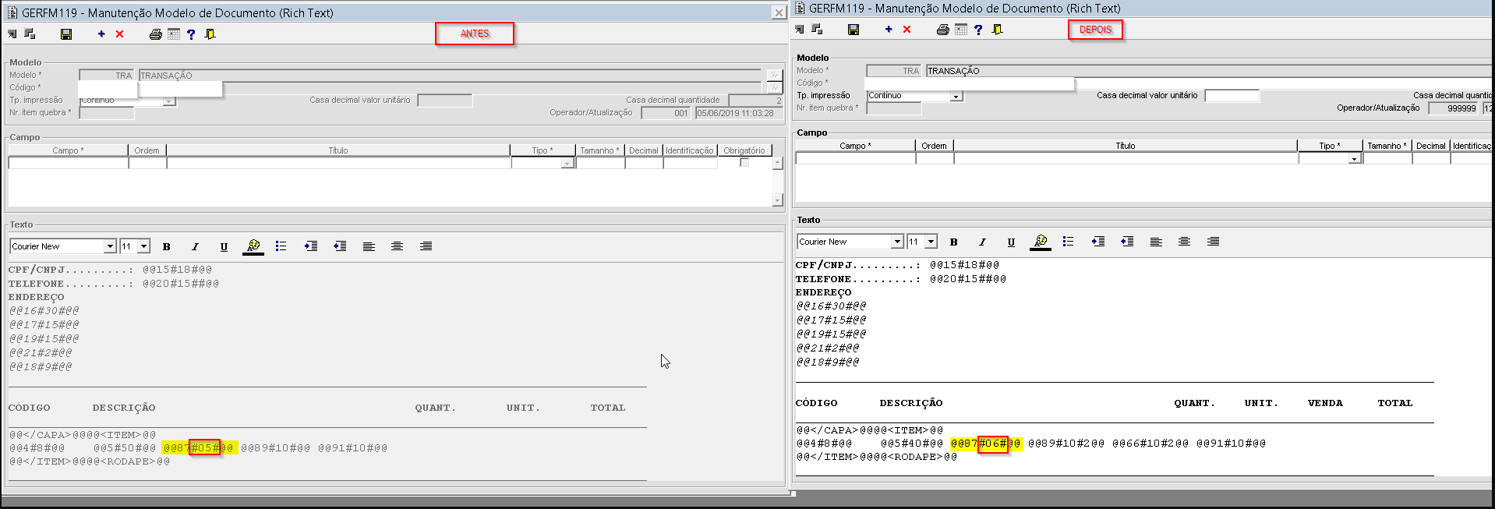1495x509 pixels.
Task: Click the CPF/CNPJ line in DEPOIS text area
Action: [x=897, y=265]
